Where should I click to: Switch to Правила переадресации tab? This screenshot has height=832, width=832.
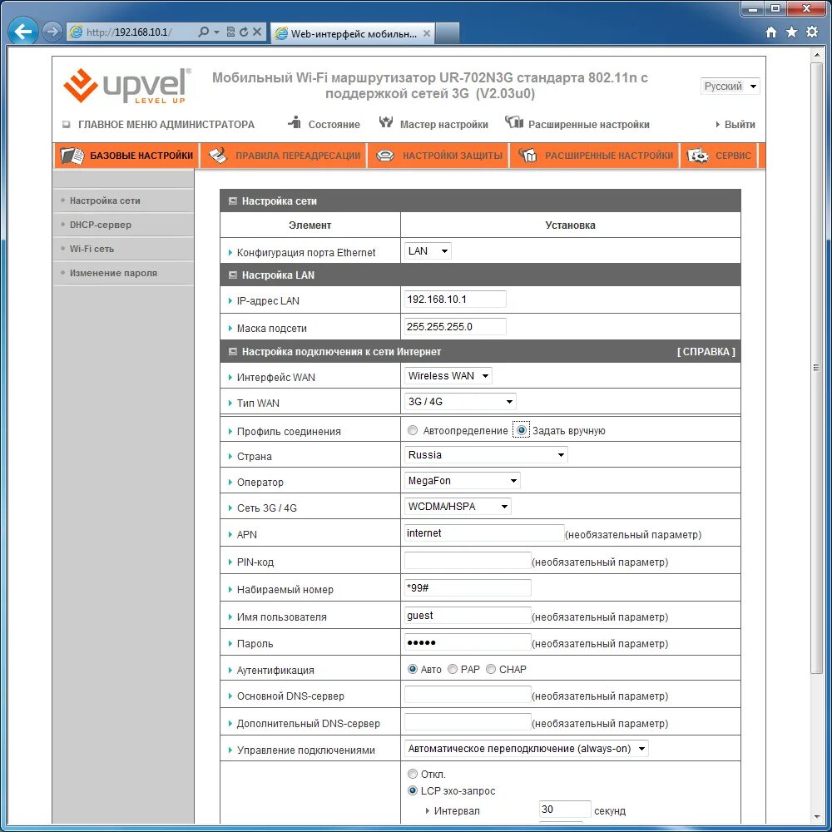point(284,156)
